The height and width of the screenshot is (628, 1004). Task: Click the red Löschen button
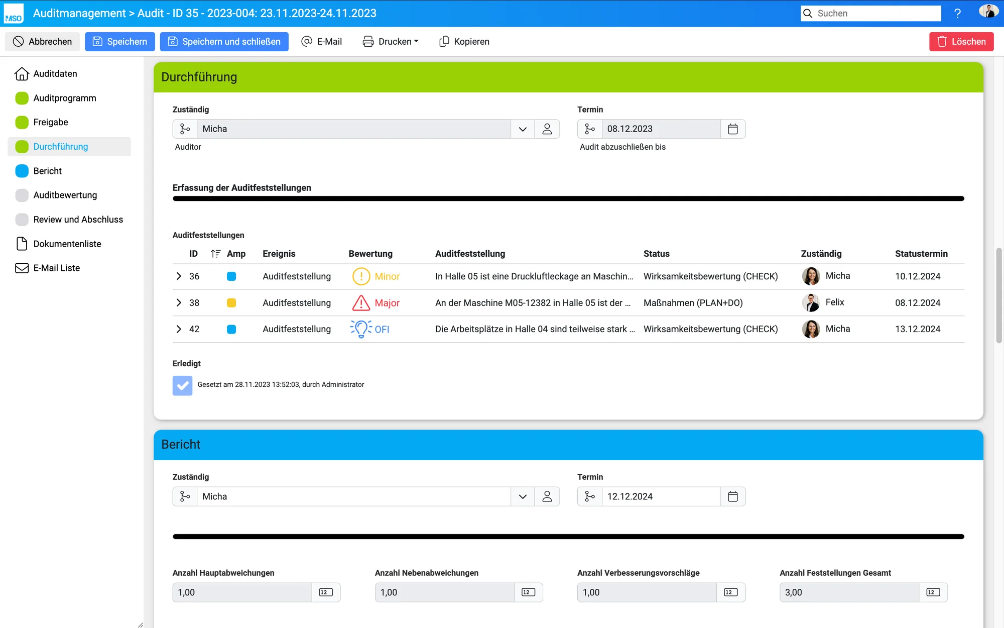pos(961,42)
